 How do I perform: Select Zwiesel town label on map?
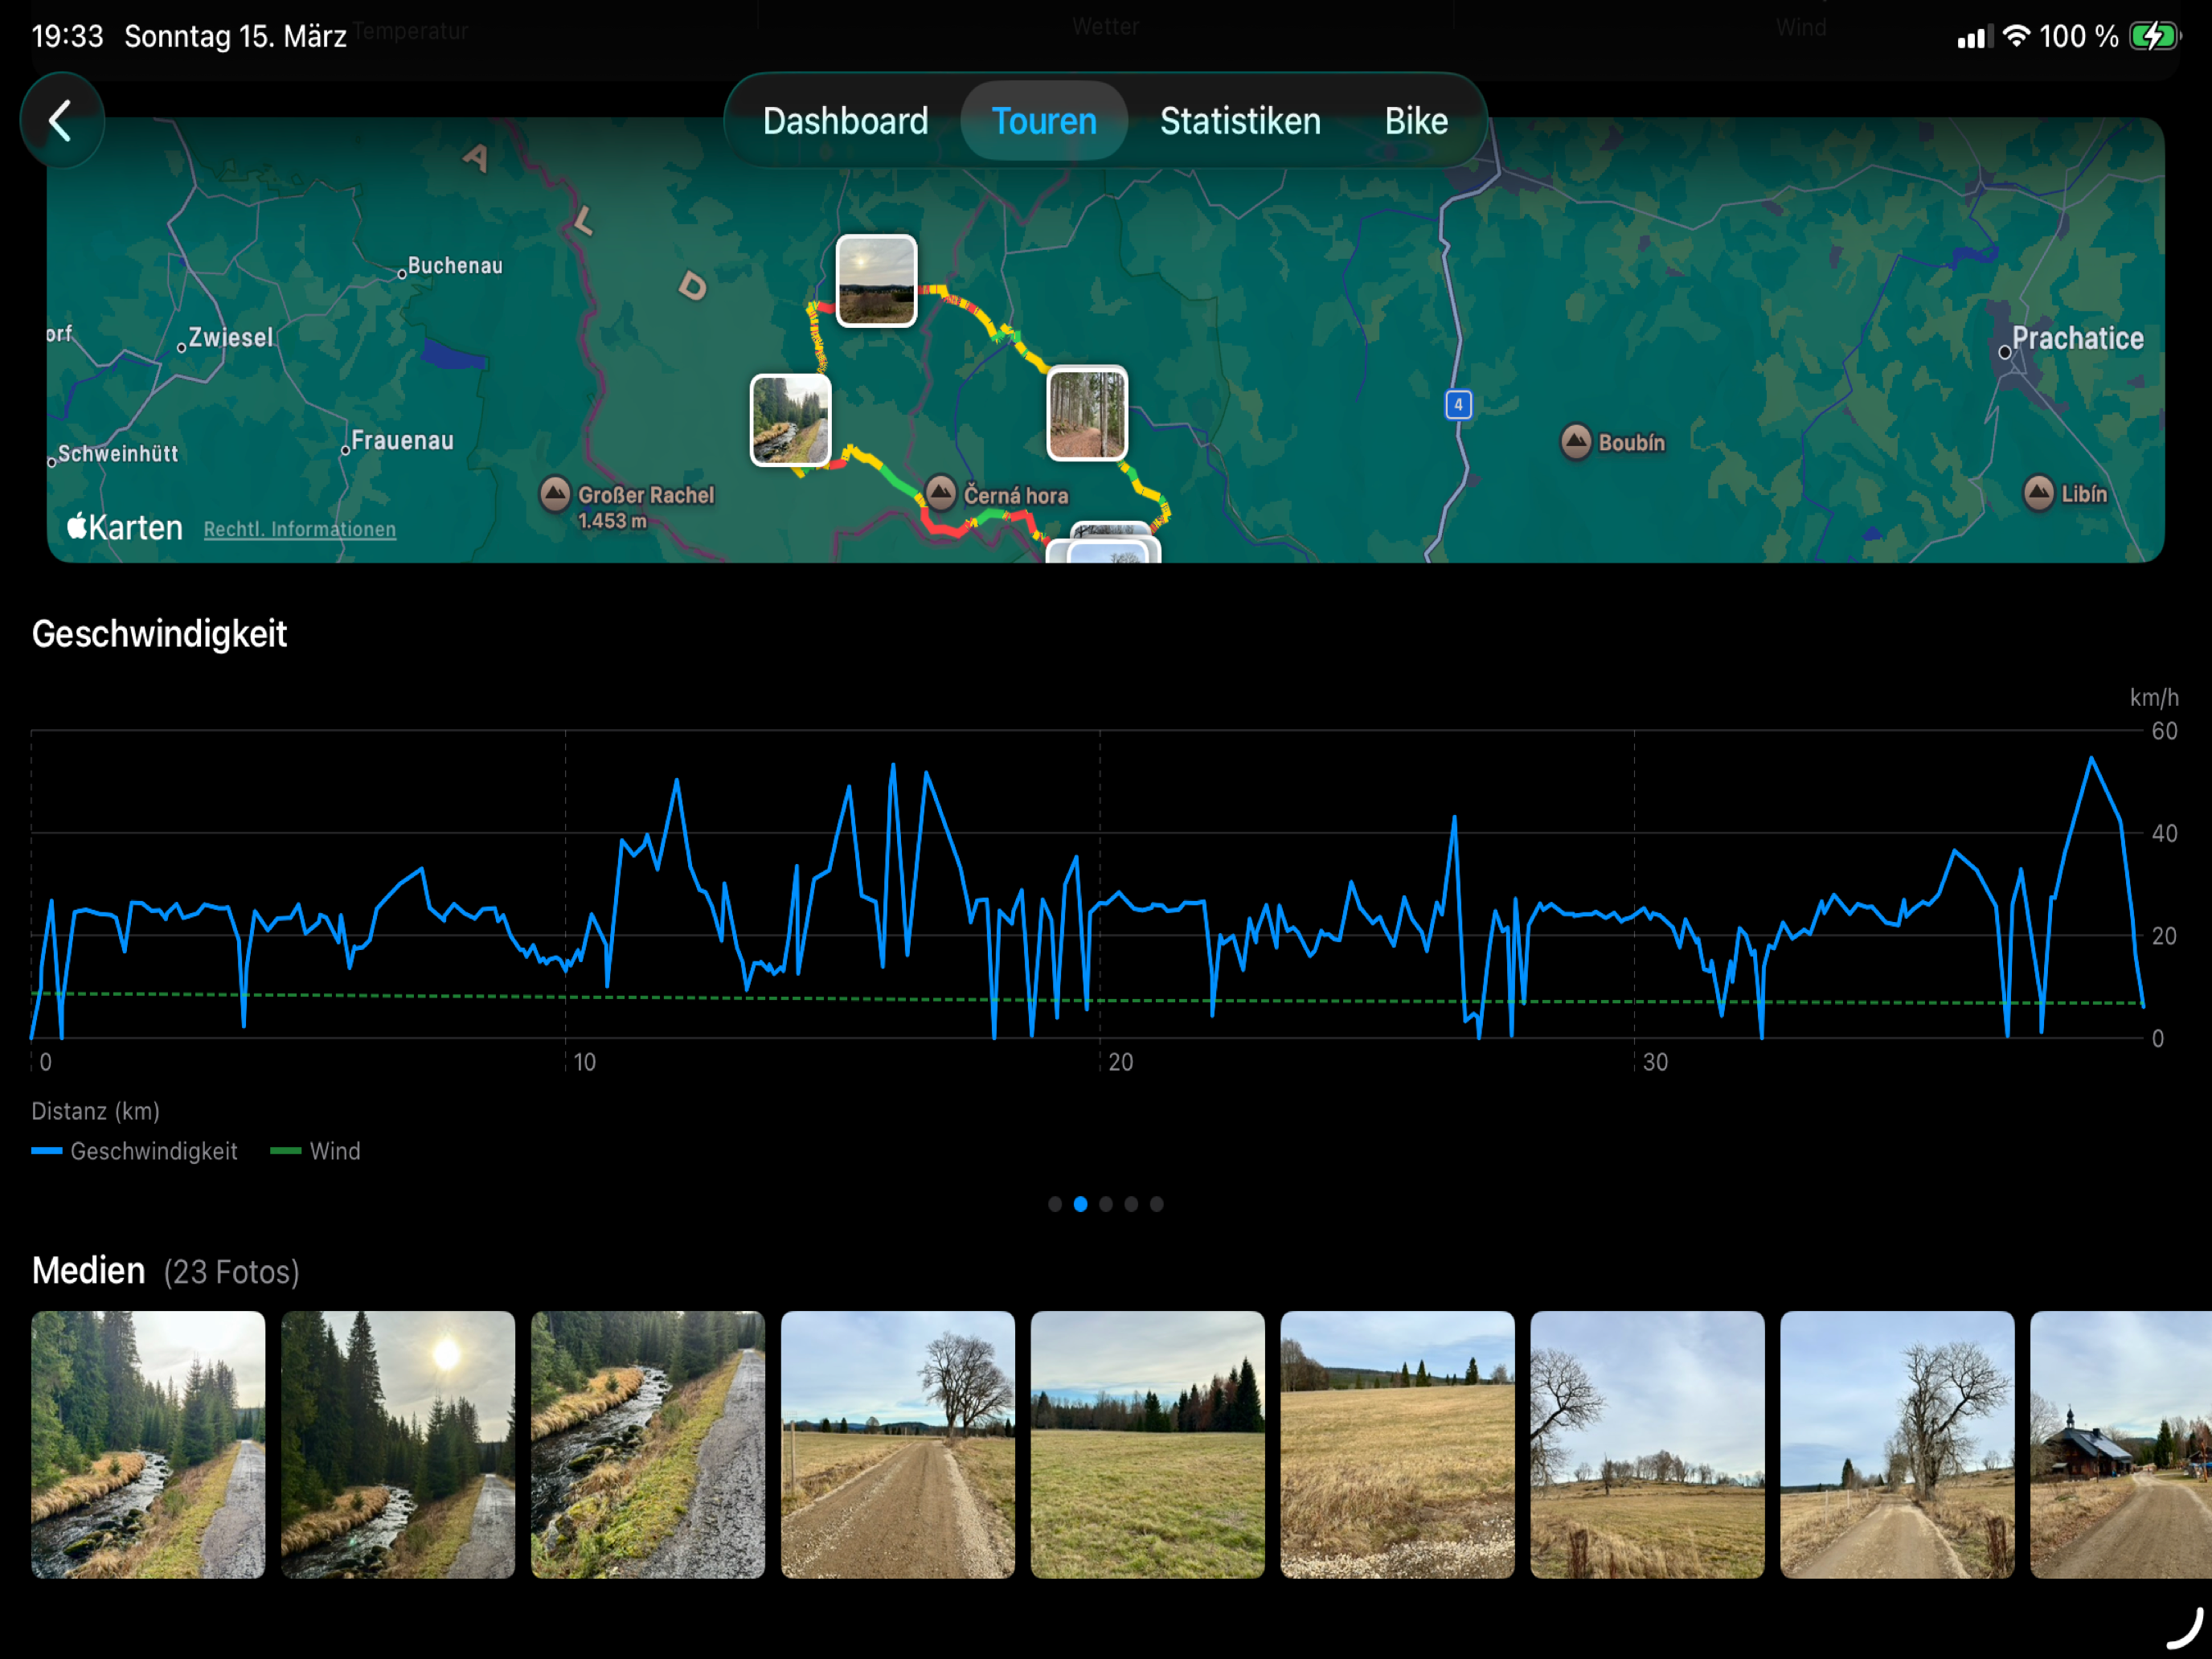tap(230, 338)
